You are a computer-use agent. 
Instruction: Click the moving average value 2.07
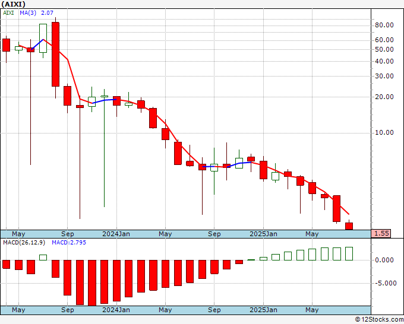(47, 13)
